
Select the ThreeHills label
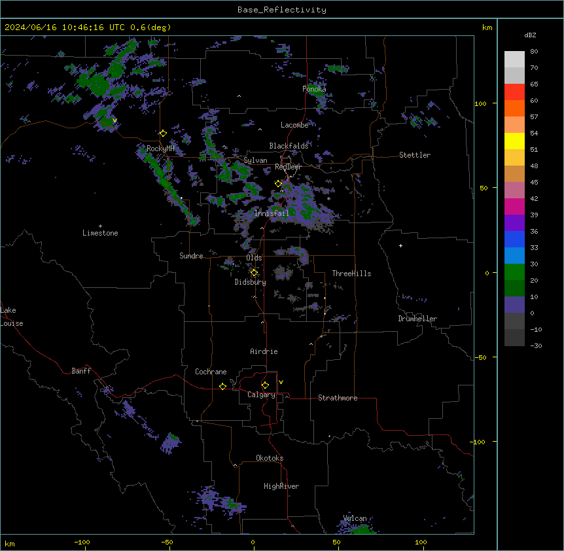coord(351,274)
